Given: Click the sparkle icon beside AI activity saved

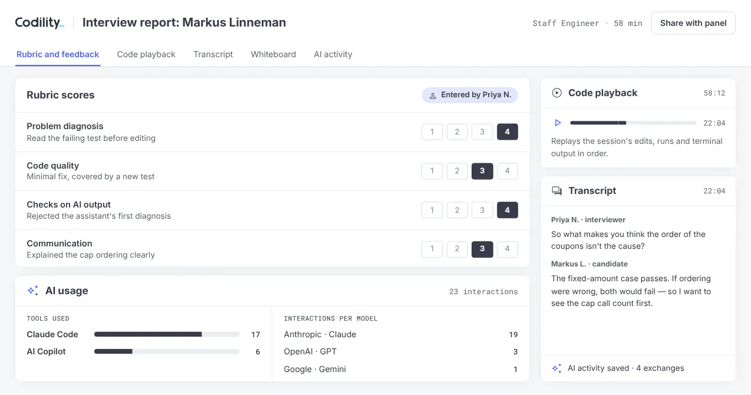Looking at the screenshot, I should coord(556,368).
